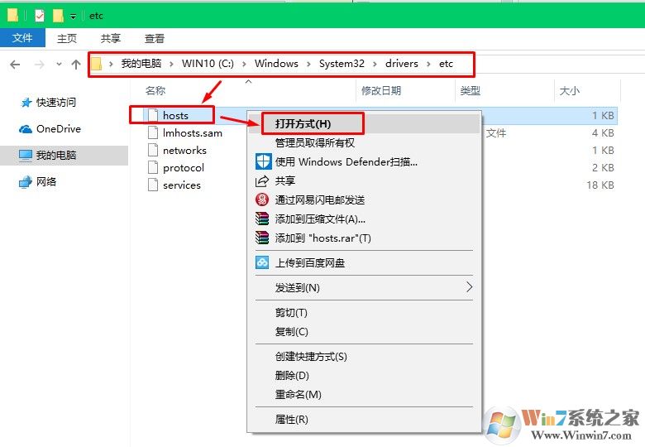Click System32 in the address path
Image resolution: width=645 pixels, height=447 pixels.
click(x=342, y=64)
